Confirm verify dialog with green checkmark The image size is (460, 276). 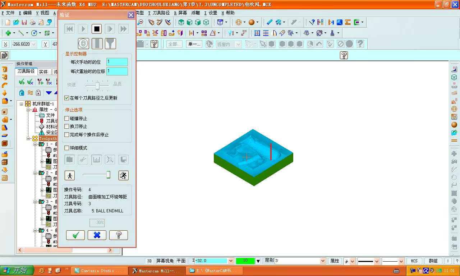(x=75, y=235)
